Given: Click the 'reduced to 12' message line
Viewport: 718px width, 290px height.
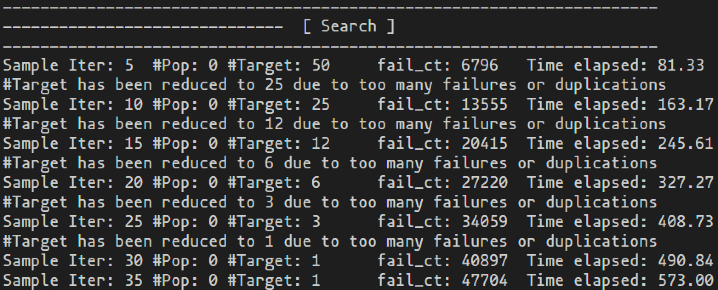Looking at the screenshot, I should pos(334,124).
